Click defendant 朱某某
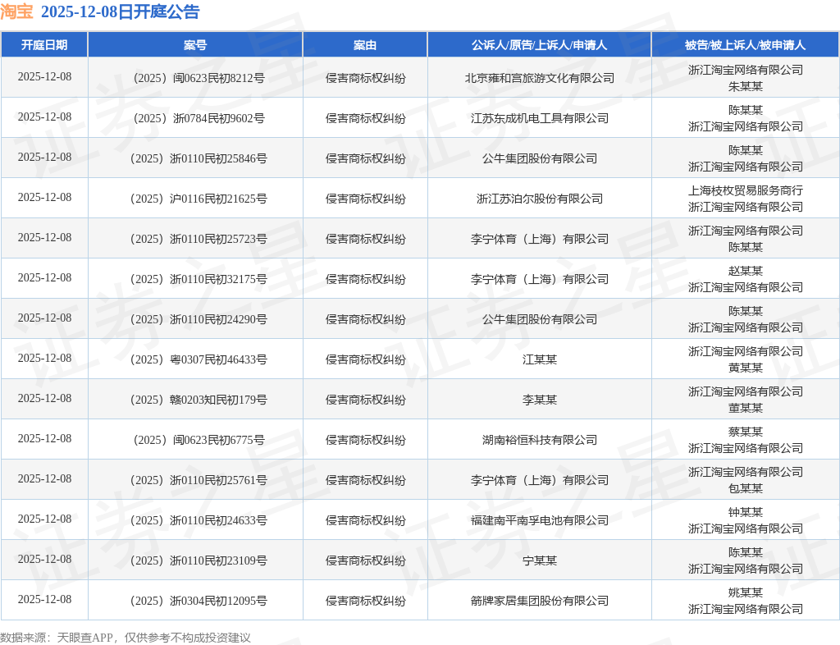Viewport: 840px width, 645px height. pos(745,86)
